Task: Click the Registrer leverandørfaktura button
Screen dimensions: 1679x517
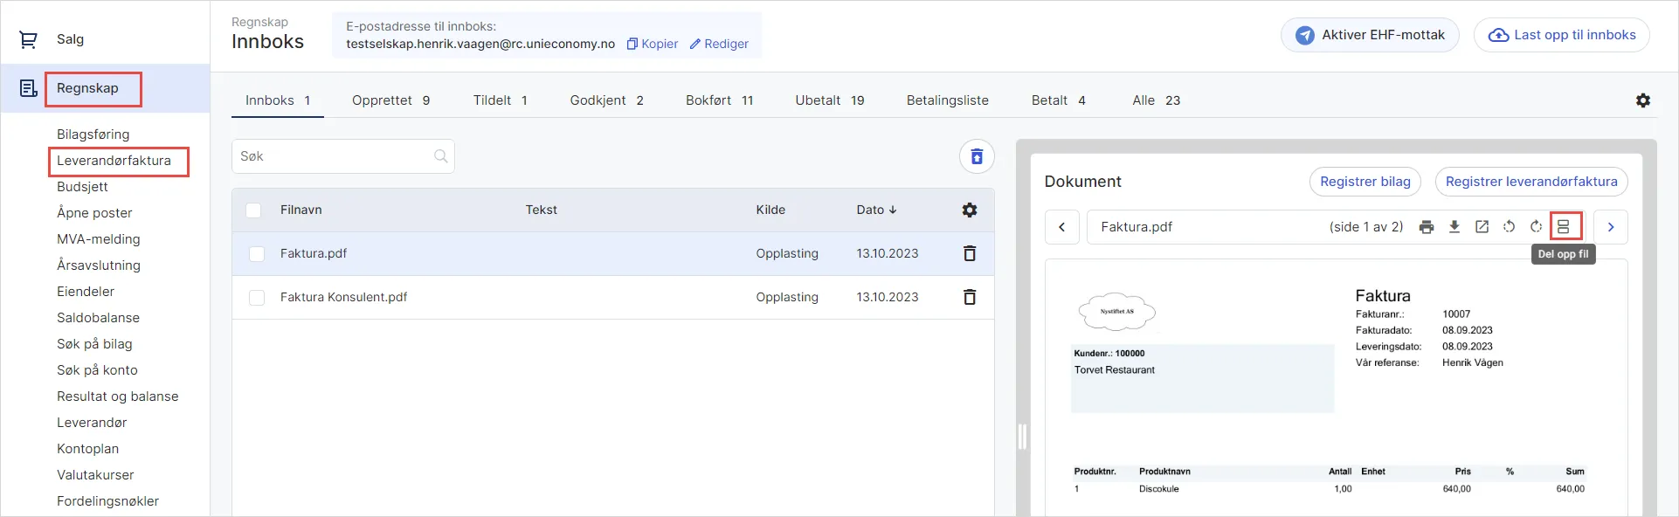Action: (1531, 182)
